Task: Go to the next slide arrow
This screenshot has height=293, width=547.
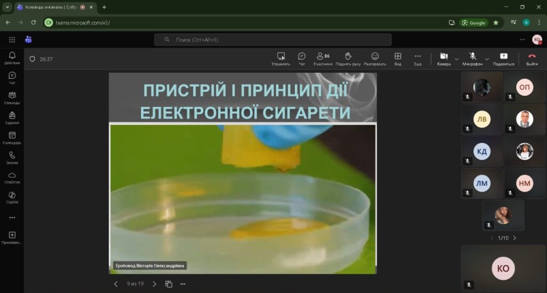Action: coord(154,284)
